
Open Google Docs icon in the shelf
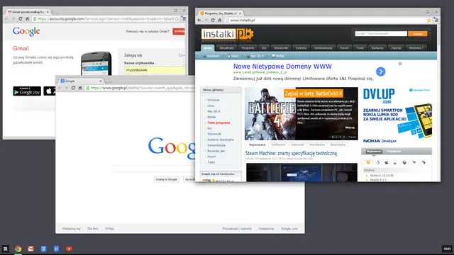point(56,249)
